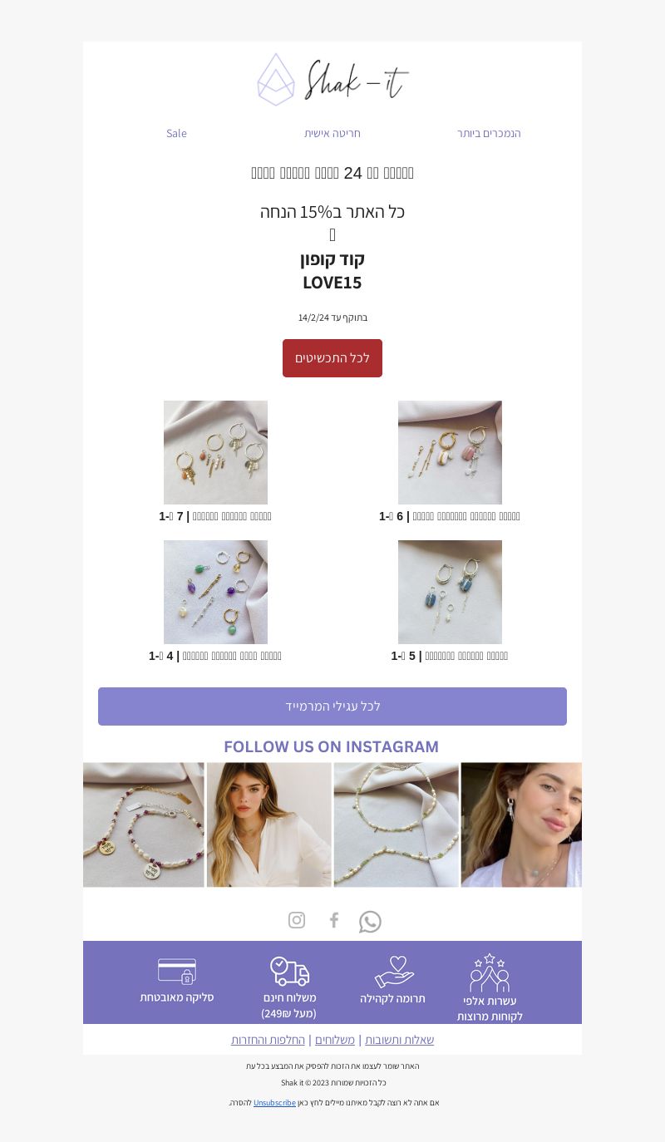Open the Instagram photo of pearl bracelets with charms
The height and width of the screenshot is (1142, 665).
[x=144, y=825]
